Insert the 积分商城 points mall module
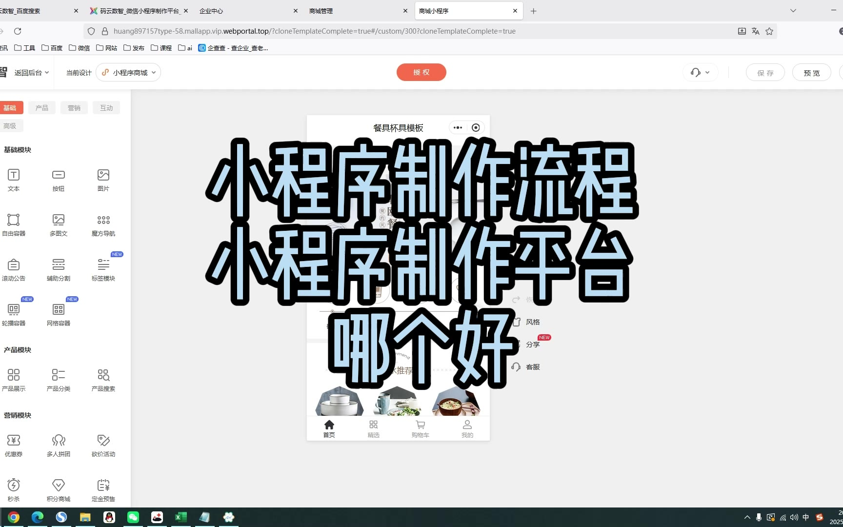This screenshot has height=527, width=843. [59, 490]
